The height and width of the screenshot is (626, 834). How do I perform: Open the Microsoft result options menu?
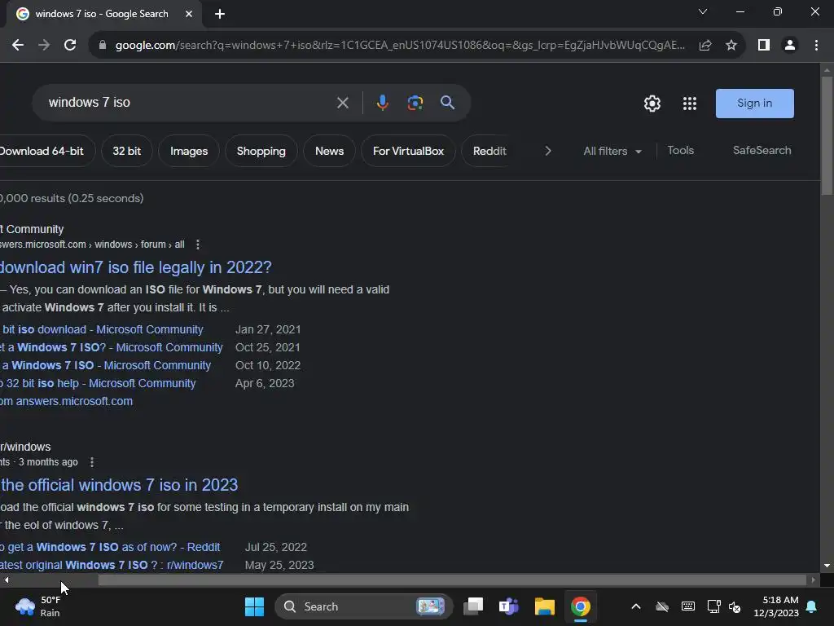198,245
